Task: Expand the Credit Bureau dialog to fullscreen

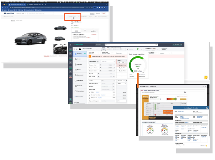Action: click(203, 87)
